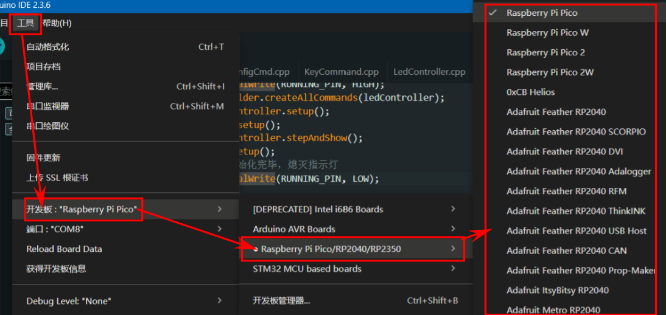Select 固件更新 menu entry

(126, 158)
